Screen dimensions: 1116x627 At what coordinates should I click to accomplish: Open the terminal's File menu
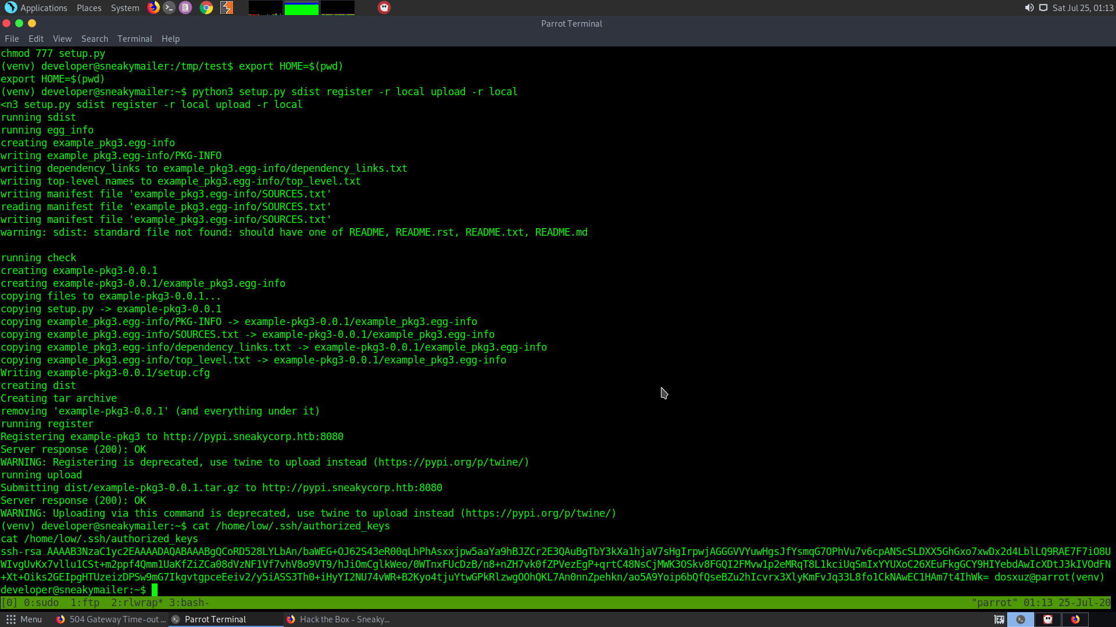click(12, 39)
